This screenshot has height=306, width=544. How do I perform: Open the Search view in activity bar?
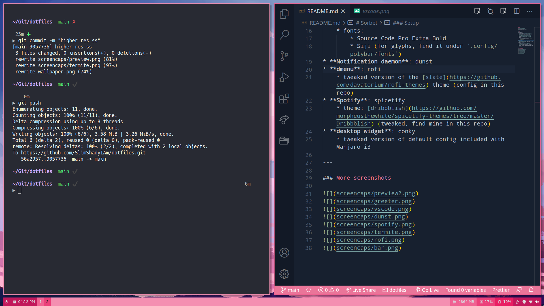pos(284,35)
